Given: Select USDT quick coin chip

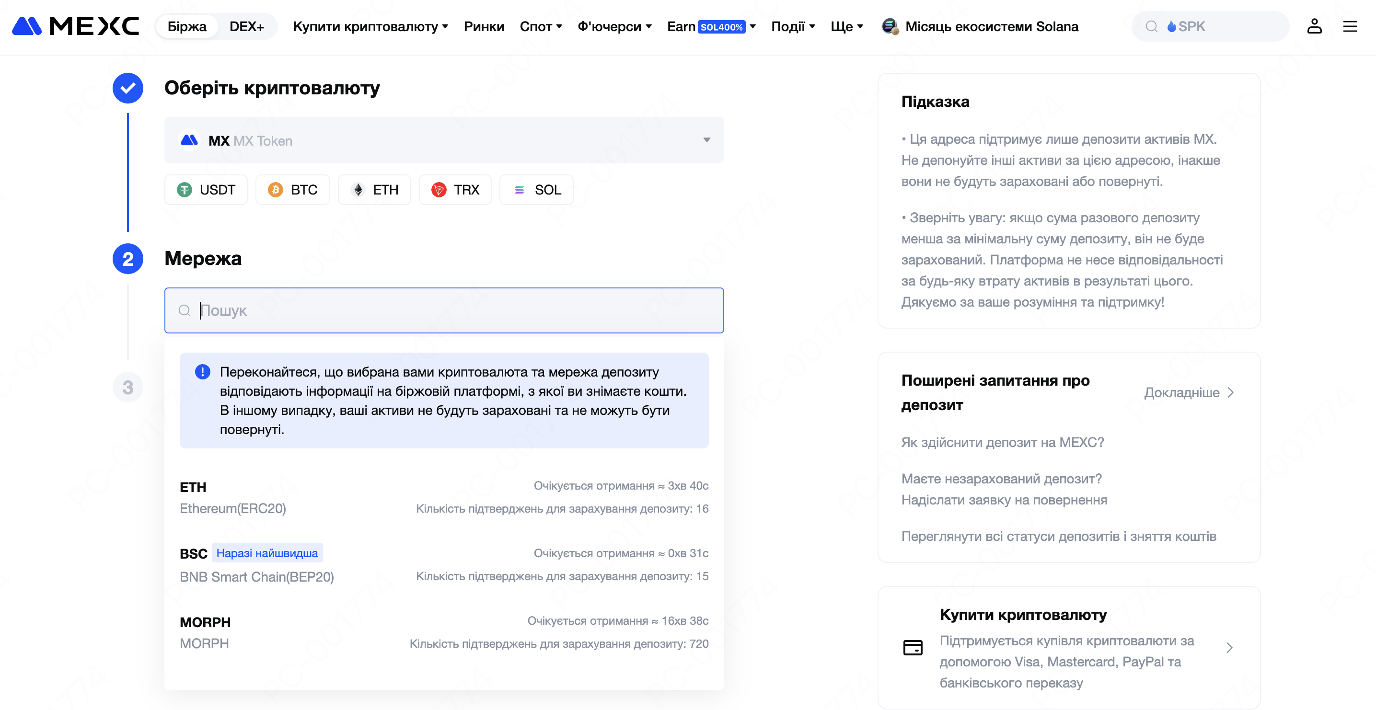Looking at the screenshot, I should (206, 190).
